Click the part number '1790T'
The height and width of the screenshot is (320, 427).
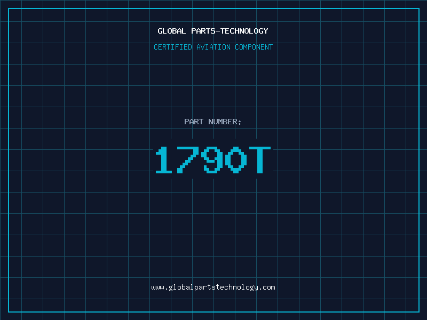213,159
